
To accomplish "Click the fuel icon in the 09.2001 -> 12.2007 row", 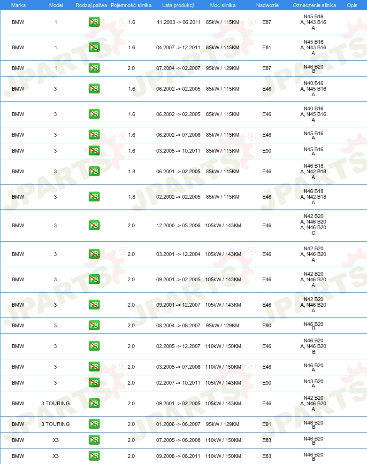I will point(94,305).
